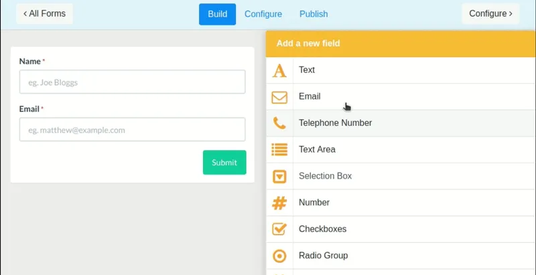Click the Email envelope icon
Viewport: 536px width, 275px height.
(x=279, y=97)
